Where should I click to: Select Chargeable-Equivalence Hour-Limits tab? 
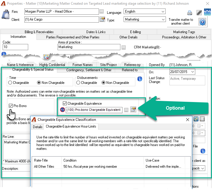(71, 126)
